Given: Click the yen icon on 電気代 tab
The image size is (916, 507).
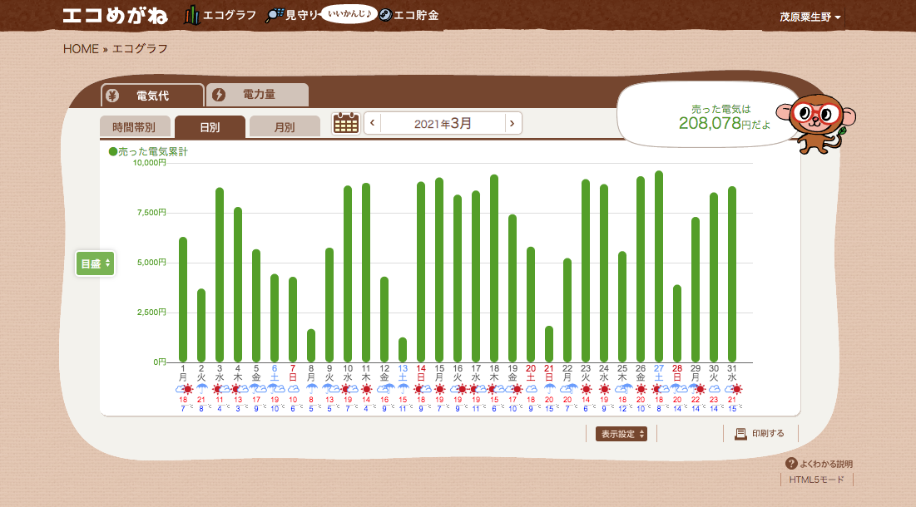Looking at the screenshot, I should tap(113, 95).
